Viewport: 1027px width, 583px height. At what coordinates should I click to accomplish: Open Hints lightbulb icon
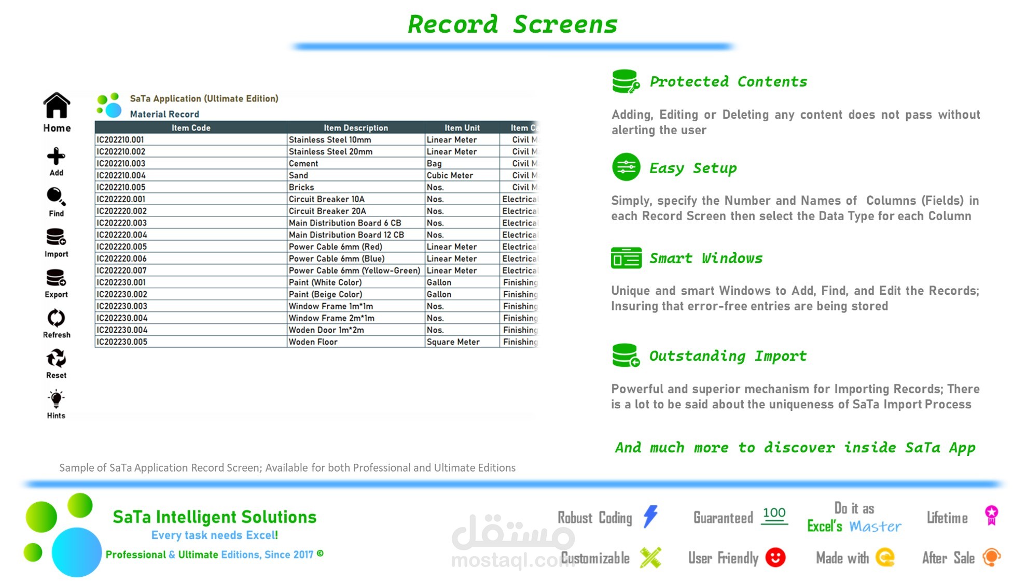(56, 399)
